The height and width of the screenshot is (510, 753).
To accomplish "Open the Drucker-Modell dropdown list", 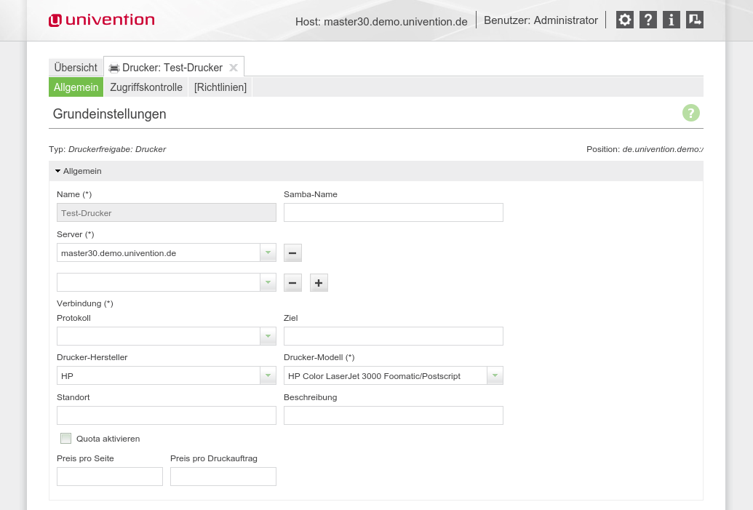I will coord(495,375).
